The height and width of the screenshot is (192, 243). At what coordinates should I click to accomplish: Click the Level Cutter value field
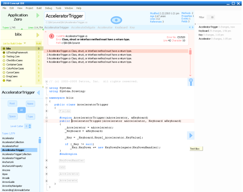point(27,126)
